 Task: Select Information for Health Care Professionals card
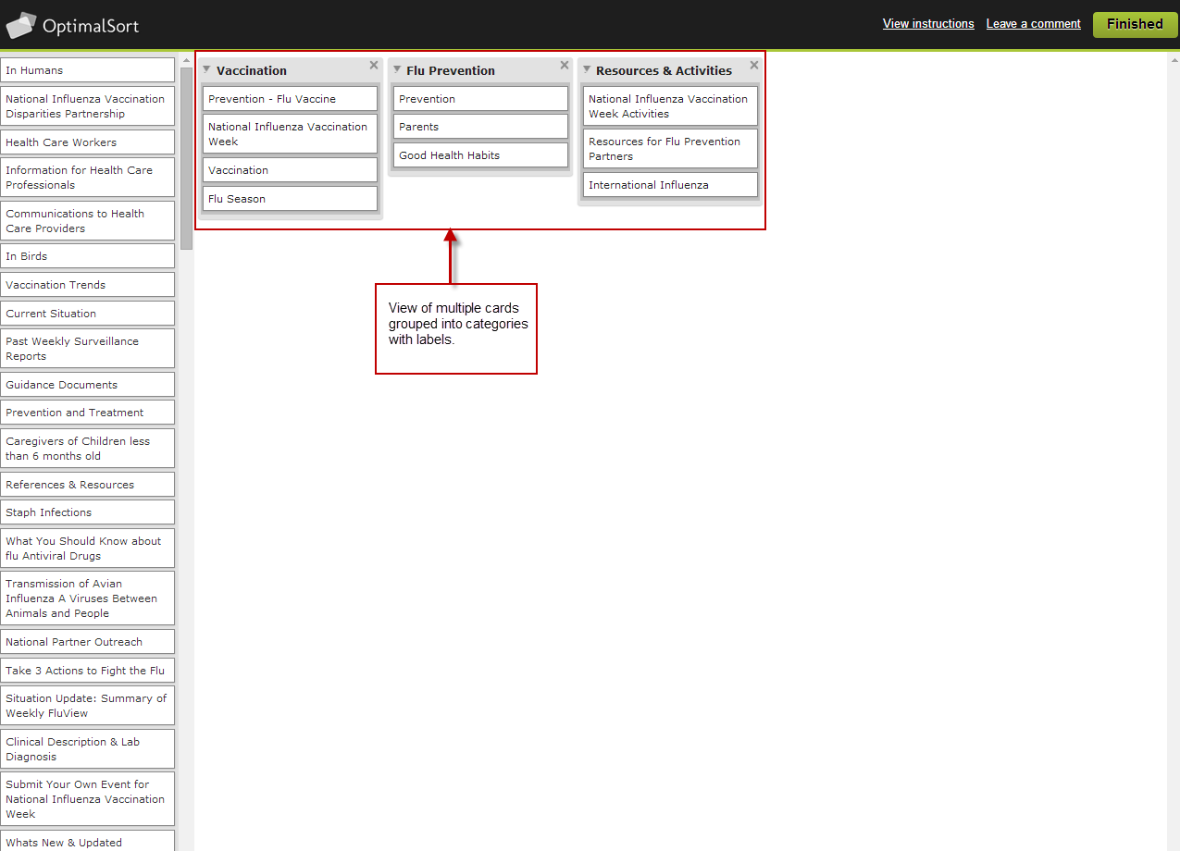87,178
